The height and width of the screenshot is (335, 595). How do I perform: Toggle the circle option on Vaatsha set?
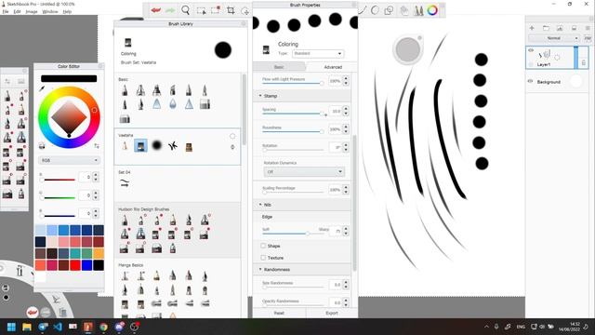pos(232,136)
